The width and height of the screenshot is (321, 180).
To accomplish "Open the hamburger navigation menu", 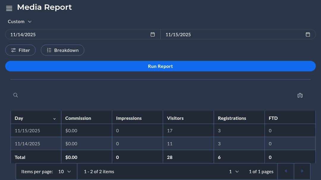I will [x=9, y=8].
